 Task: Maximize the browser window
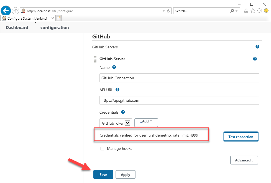point(252,4)
